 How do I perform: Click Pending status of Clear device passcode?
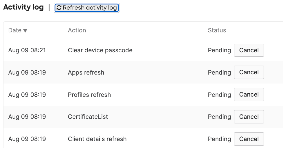[x=219, y=51]
